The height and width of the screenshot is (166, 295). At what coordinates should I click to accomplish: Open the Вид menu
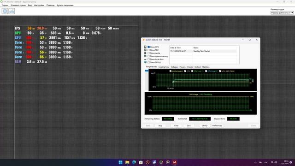pos(29,5)
